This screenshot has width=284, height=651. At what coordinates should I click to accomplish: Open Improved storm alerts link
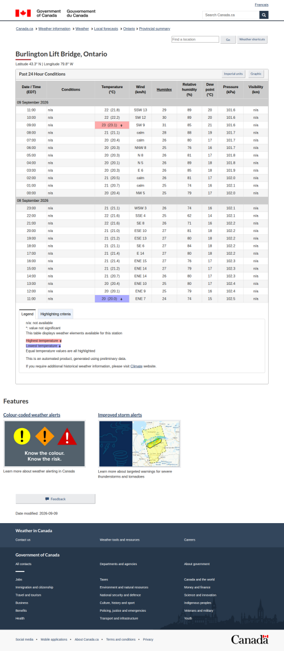click(120, 414)
